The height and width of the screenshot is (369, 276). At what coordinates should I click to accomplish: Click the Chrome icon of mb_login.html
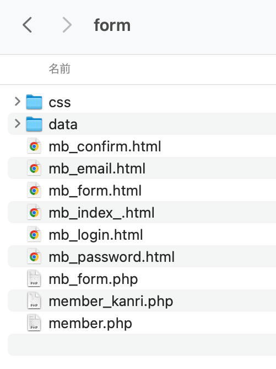click(x=34, y=234)
